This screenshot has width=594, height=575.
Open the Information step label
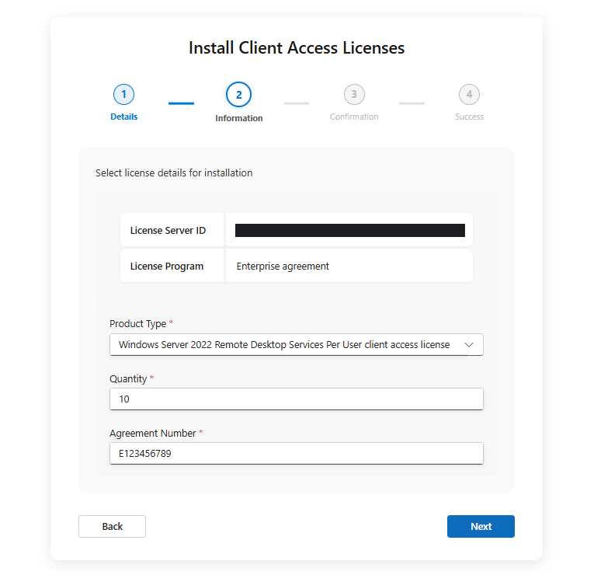coord(238,118)
